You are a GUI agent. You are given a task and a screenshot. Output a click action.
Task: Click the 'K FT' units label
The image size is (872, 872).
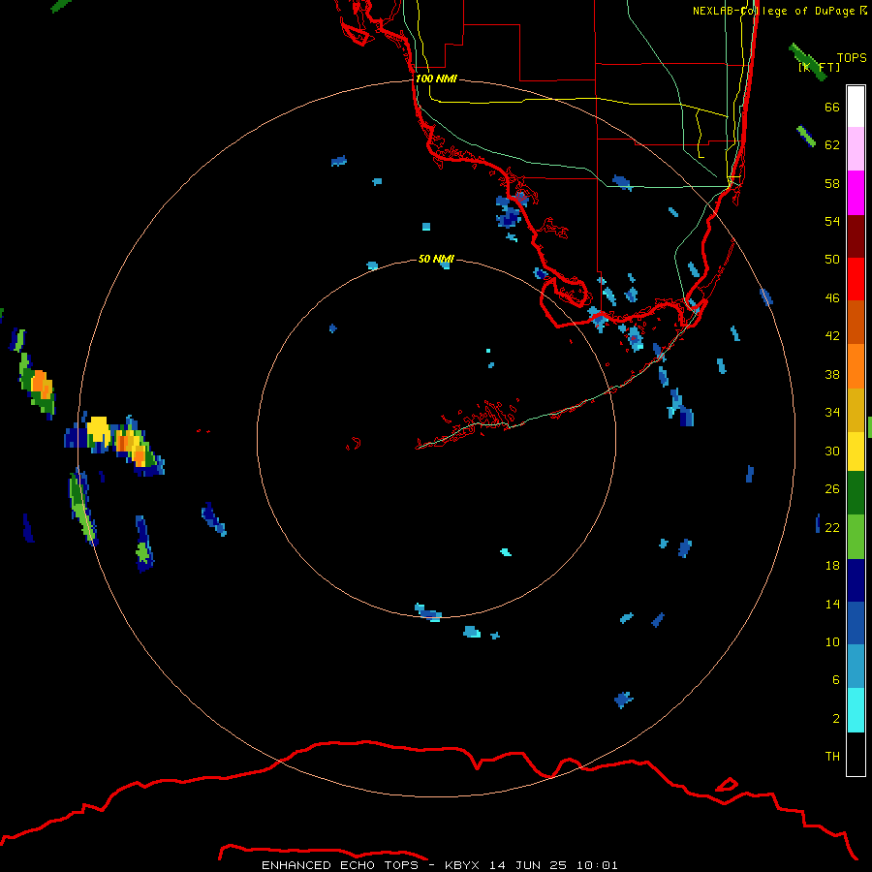click(x=819, y=67)
